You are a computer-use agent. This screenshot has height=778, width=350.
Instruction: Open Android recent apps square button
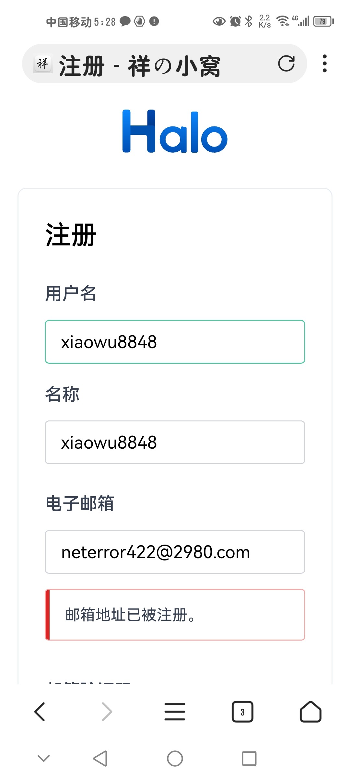point(249,759)
